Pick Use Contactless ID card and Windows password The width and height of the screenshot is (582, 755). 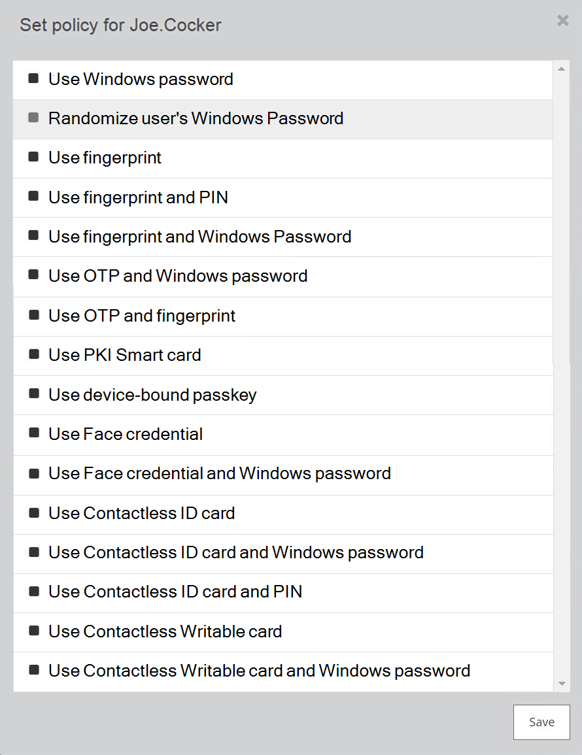pos(236,552)
